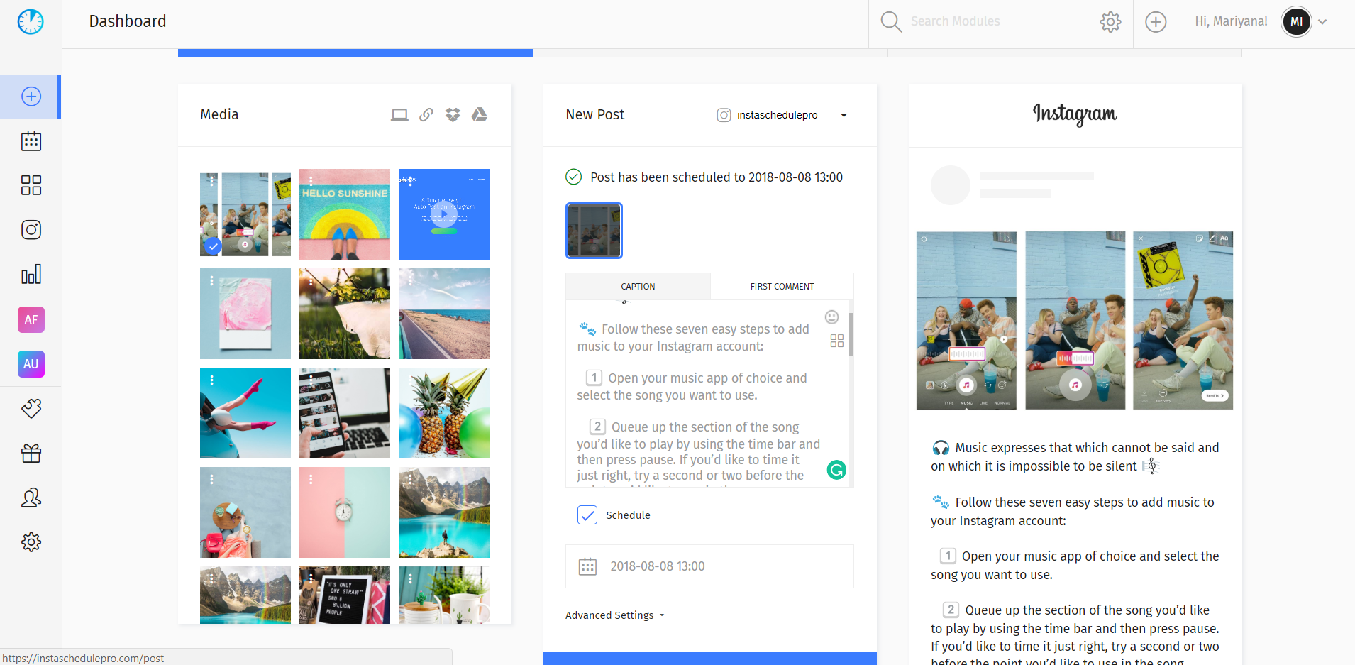Image resolution: width=1355 pixels, height=665 pixels.
Task: Upload media from computer via laptop icon
Action: 399,114
